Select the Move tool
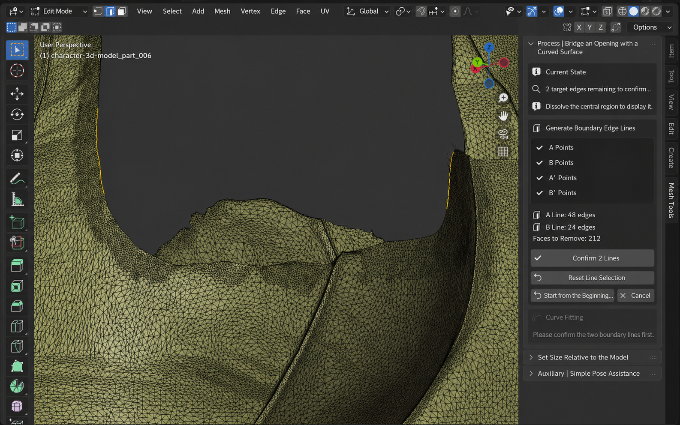This screenshot has height=425, width=680. point(17,94)
